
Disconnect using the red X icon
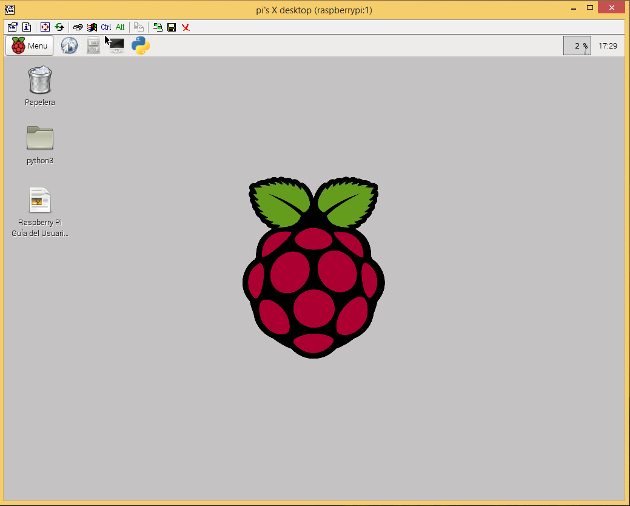click(186, 27)
